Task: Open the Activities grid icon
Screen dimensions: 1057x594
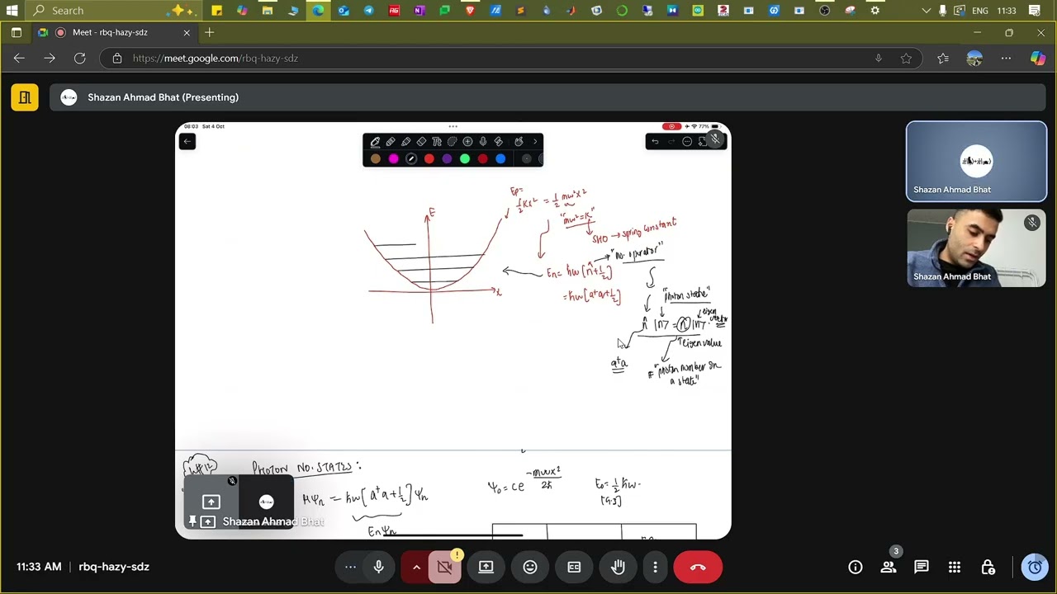Action: 955,567
